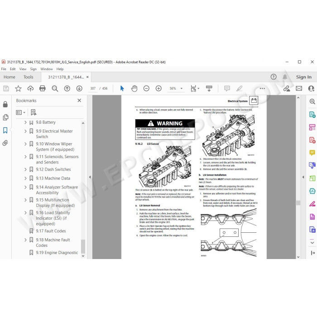Open the Help question mark icon
The image size is (317, 317).
pos(274,77)
